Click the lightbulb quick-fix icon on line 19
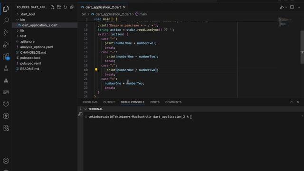The height and width of the screenshot is (171, 304). [x=96, y=70]
